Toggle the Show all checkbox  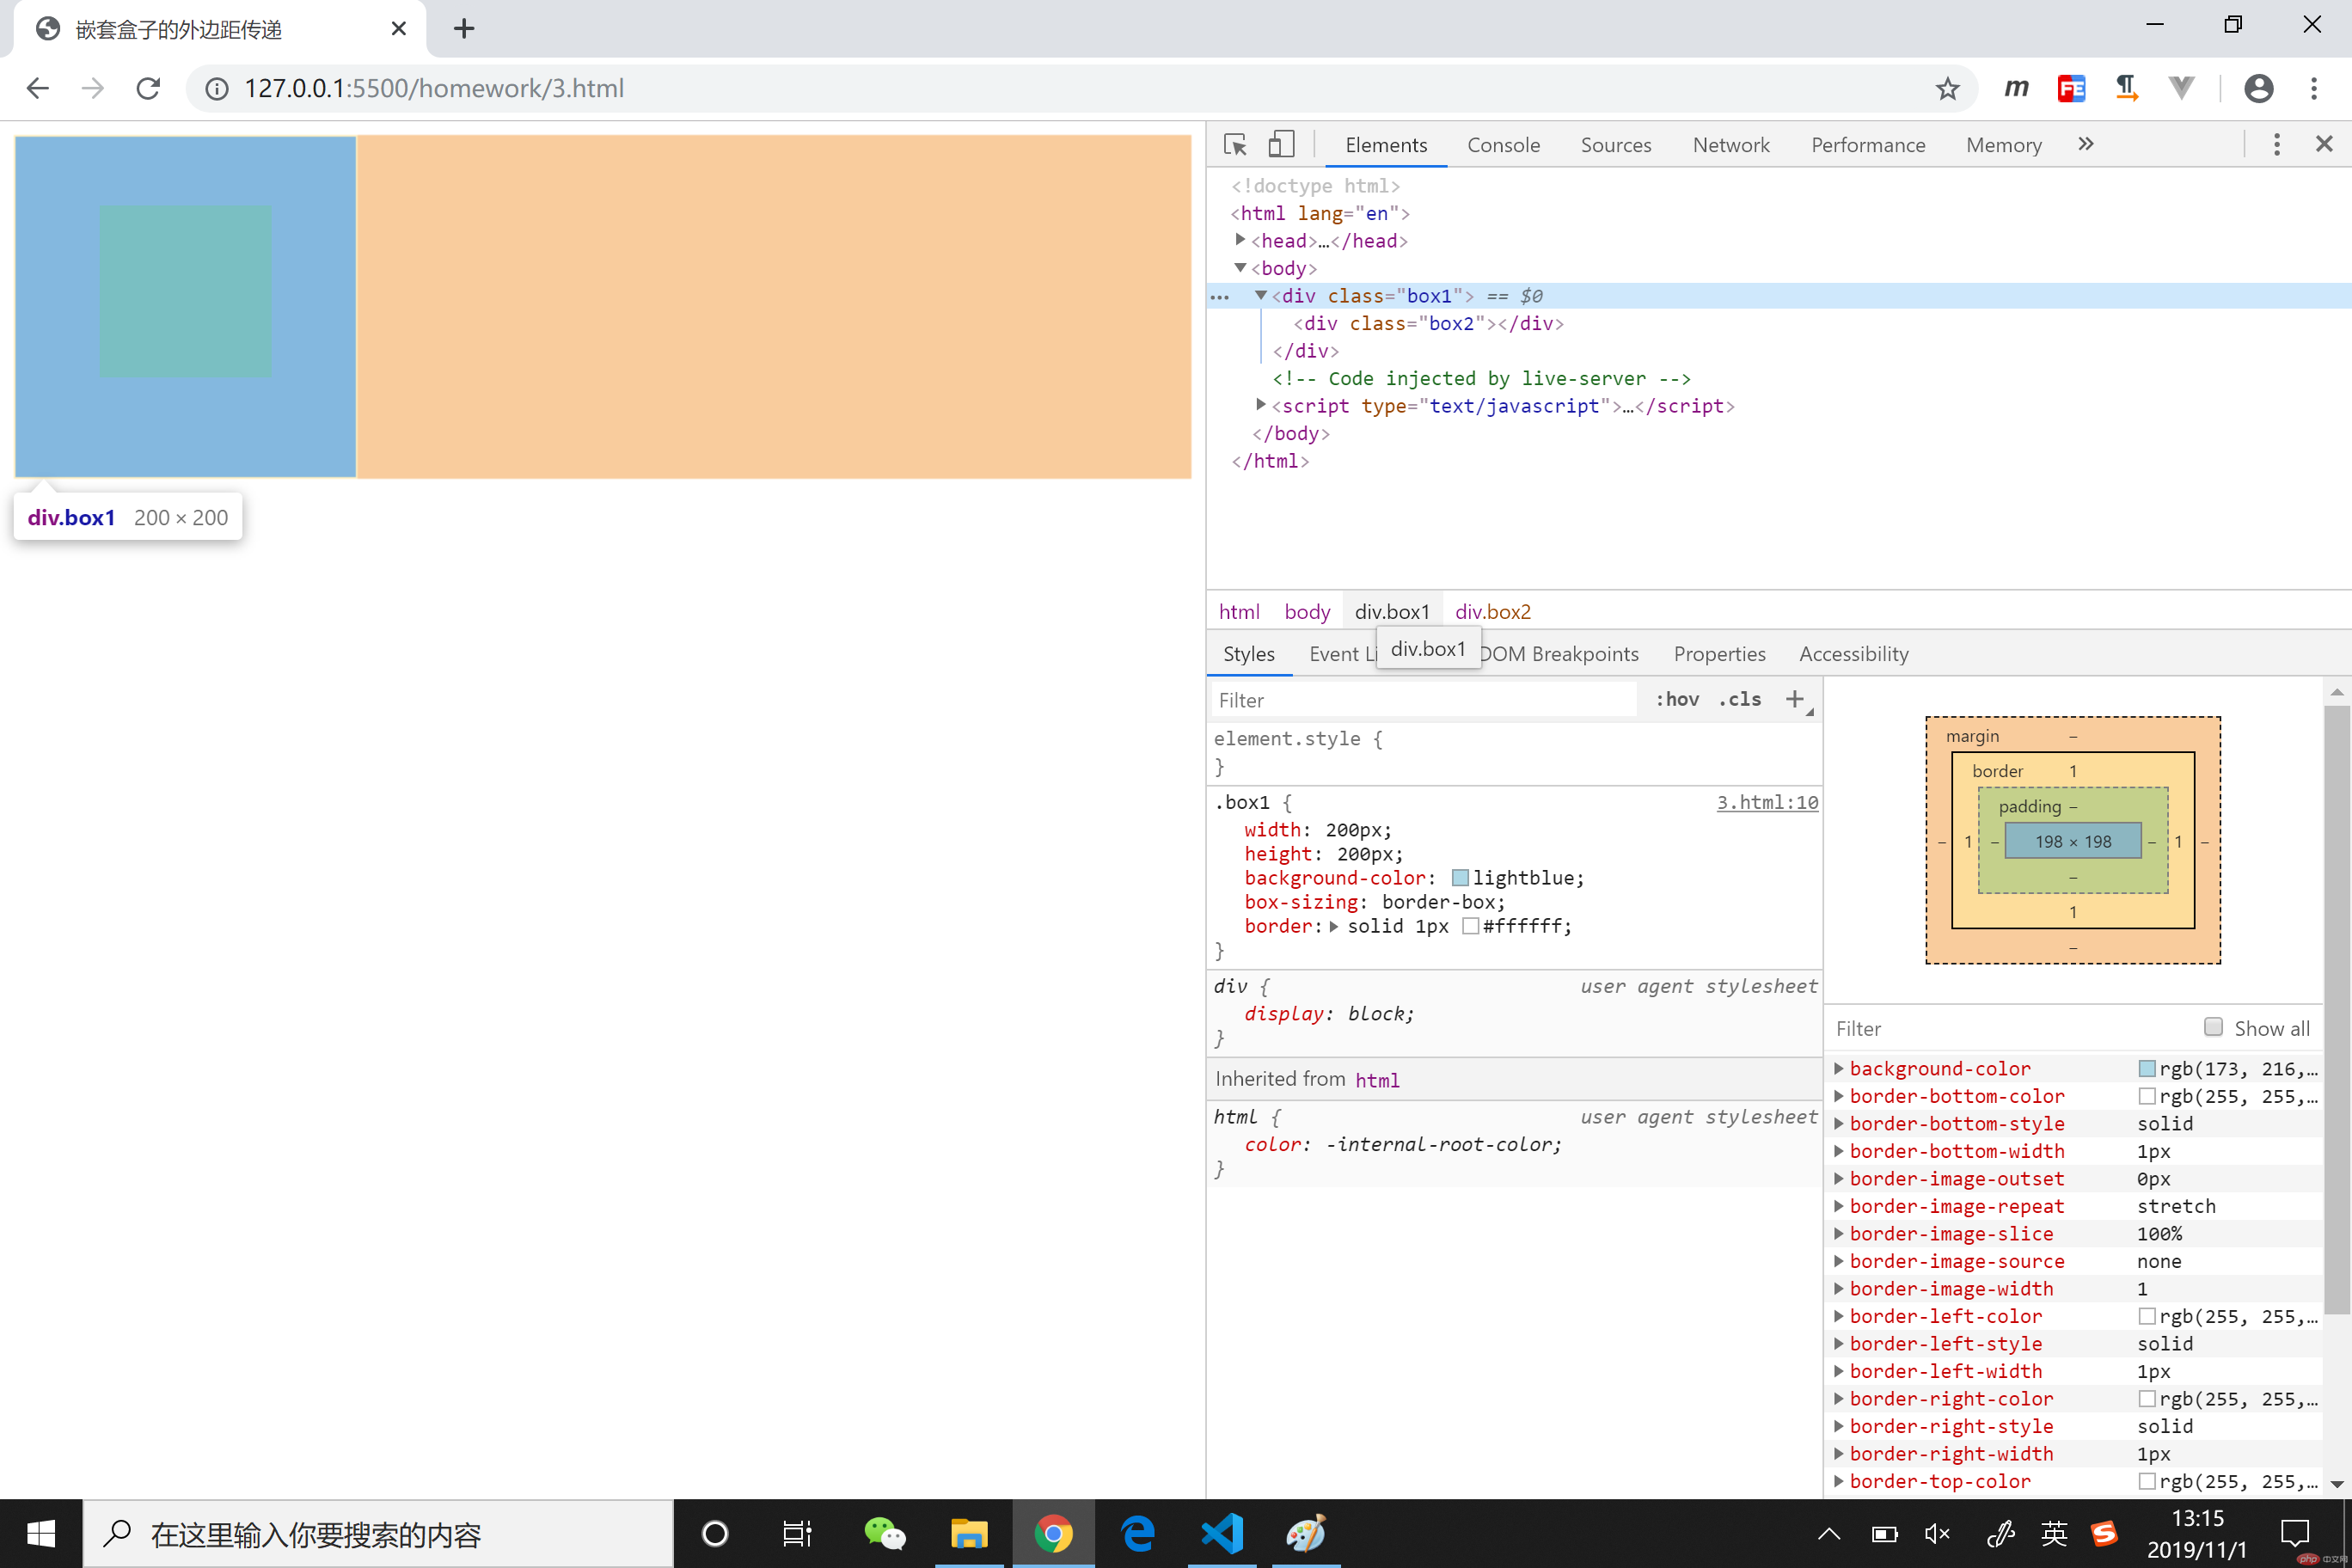[2214, 1027]
